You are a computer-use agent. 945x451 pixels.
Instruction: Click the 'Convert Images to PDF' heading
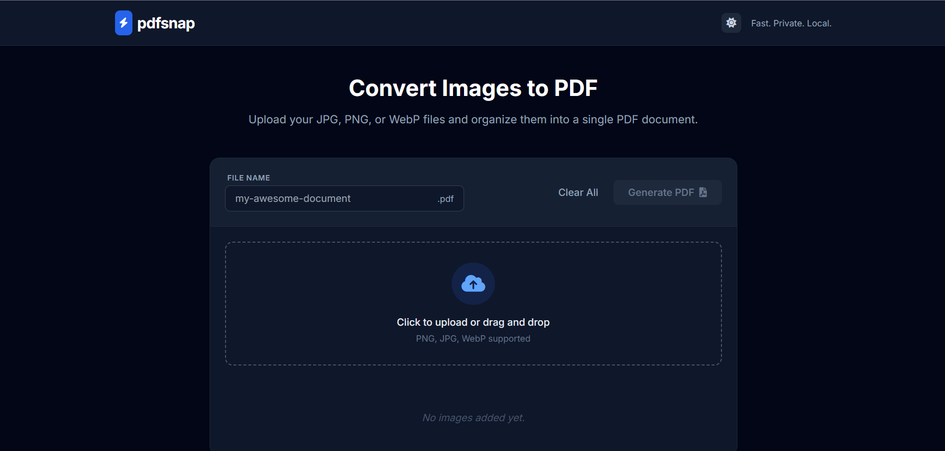[473, 88]
